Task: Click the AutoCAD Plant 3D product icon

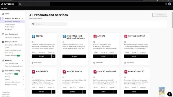Action: (126, 72)
